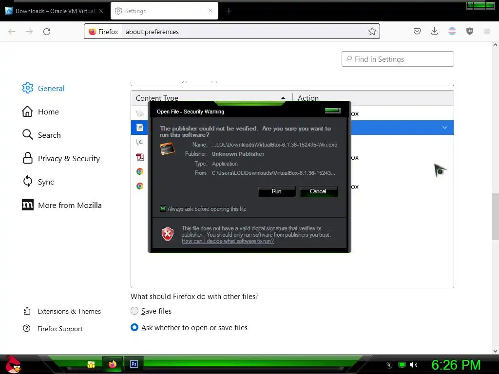Open the uBlock Origin shield extension
Image resolution: width=499 pixels, height=374 pixels.
point(469,31)
